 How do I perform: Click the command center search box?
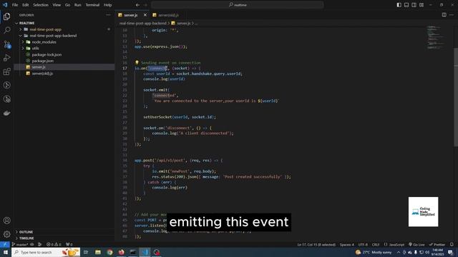[238, 5]
